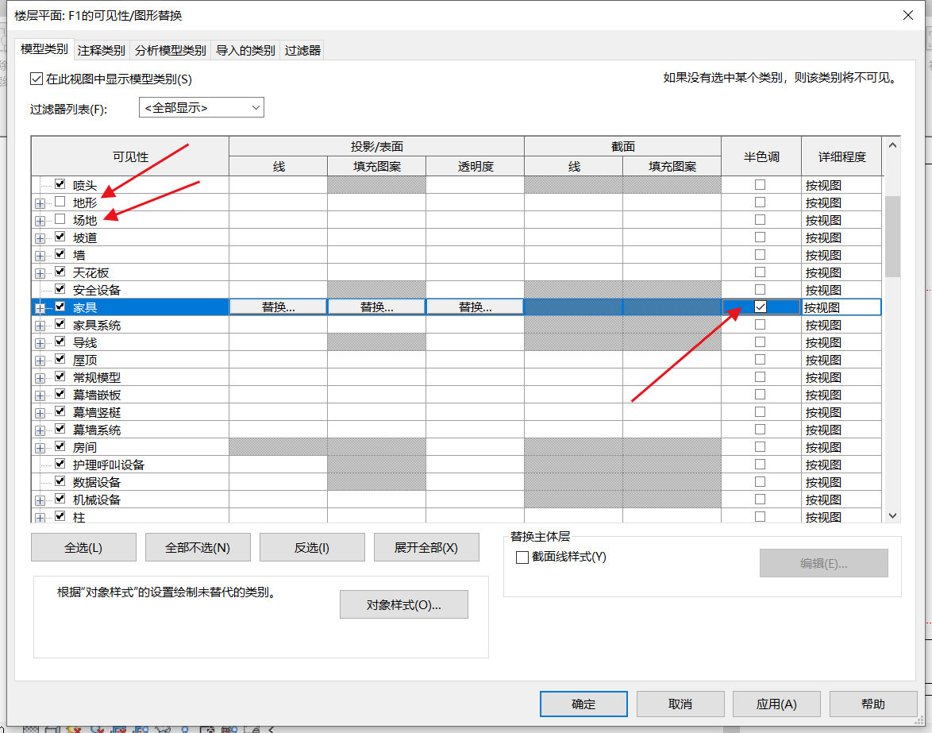The height and width of the screenshot is (733, 932).
Task: Click the 应用 button
Action: coord(776,704)
